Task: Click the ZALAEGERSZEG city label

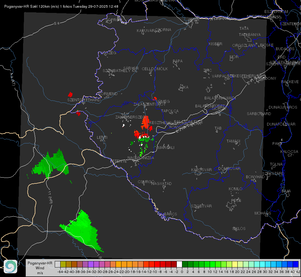Action: (x=131, y=117)
